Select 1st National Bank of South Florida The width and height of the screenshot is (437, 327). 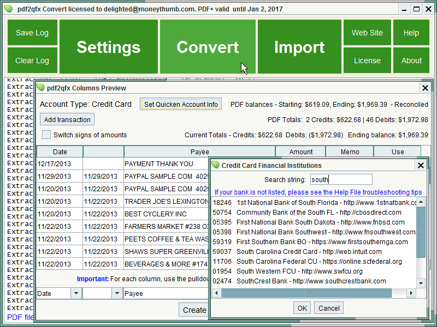click(x=314, y=203)
